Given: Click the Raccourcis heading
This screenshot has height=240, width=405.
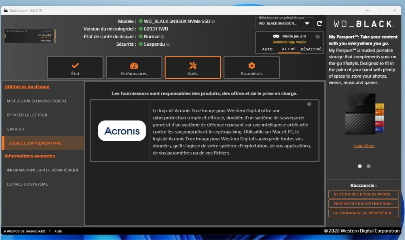Looking at the screenshot, I should click(363, 186).
